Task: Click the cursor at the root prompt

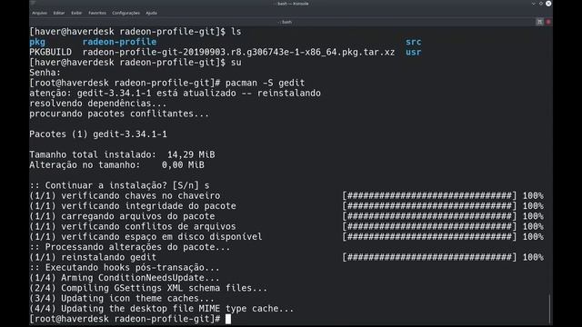Action: click(228, 319)
